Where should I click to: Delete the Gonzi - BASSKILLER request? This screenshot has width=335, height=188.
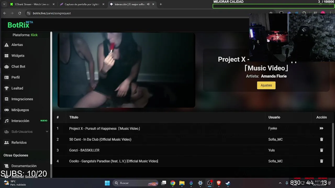pos(321,150)
